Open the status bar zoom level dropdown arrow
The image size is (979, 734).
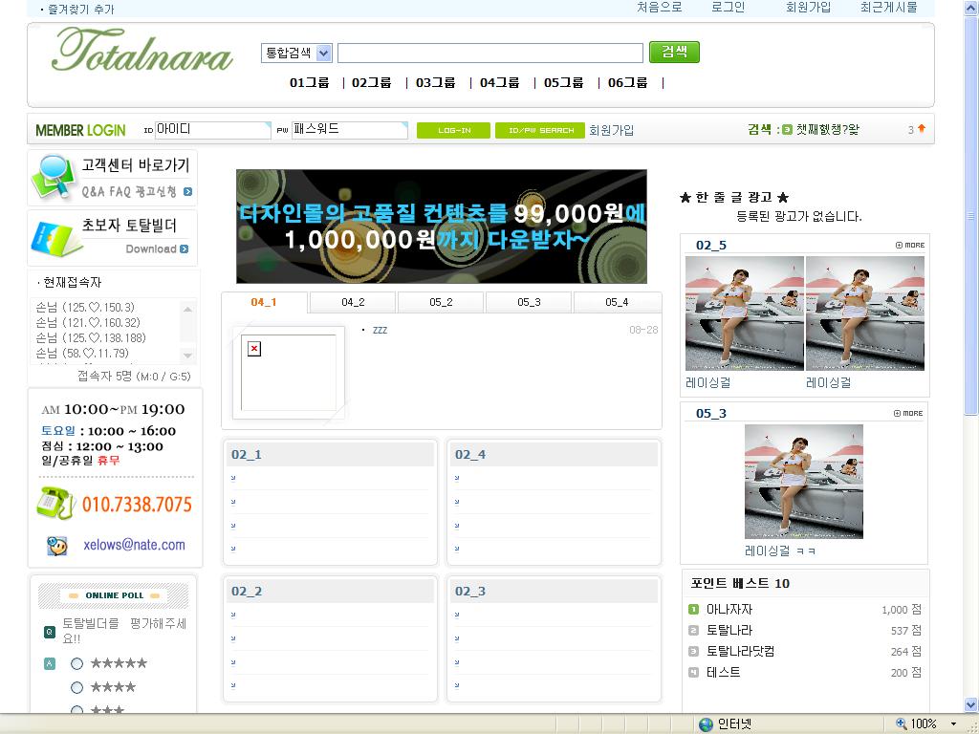tap(953, 724)
